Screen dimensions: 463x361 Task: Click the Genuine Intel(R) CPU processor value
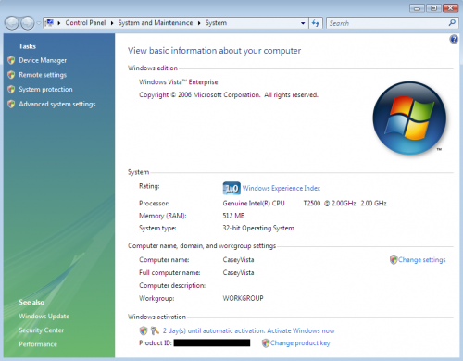(x=305, y=204)
